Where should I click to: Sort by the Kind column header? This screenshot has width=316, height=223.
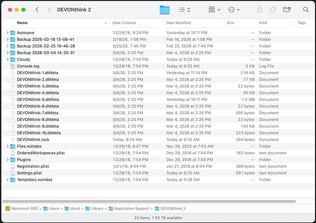[263, 23]
